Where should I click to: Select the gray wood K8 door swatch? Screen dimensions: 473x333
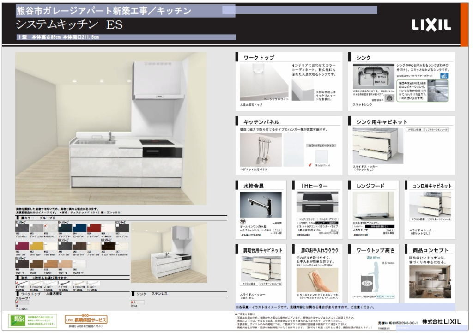click(x=65, y=246)
